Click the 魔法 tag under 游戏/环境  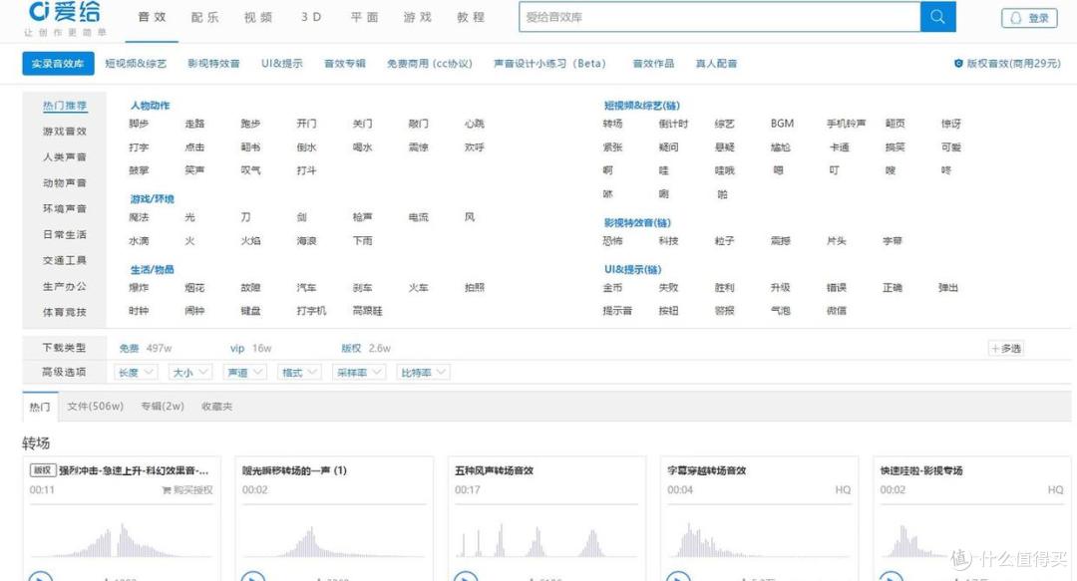139,217
